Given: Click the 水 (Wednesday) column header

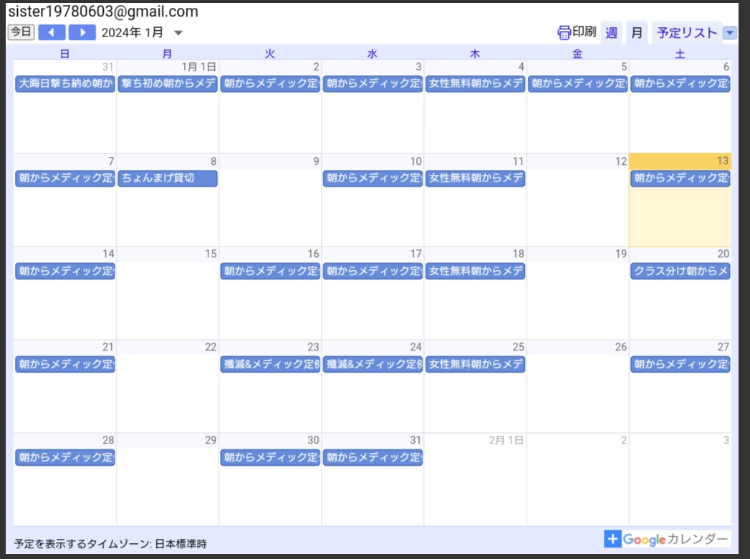Looking at the screenshot, I should 372,54.
